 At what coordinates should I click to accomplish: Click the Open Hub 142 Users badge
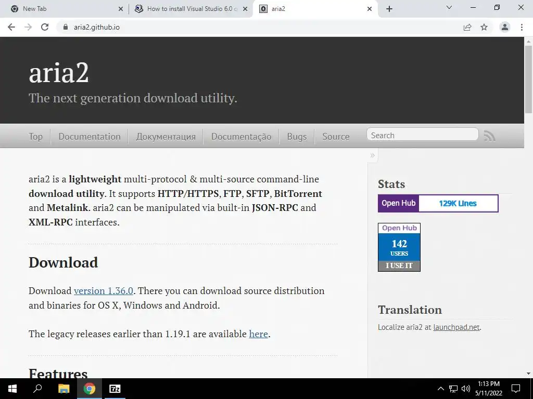(x=399, y=247)
